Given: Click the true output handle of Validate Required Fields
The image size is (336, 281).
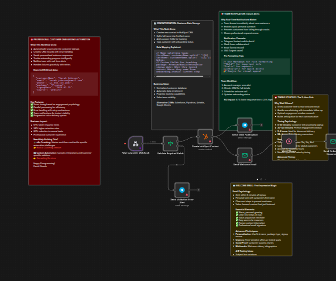Looking at the screenshot, I should pyautogui.click(x=177, y=141).
